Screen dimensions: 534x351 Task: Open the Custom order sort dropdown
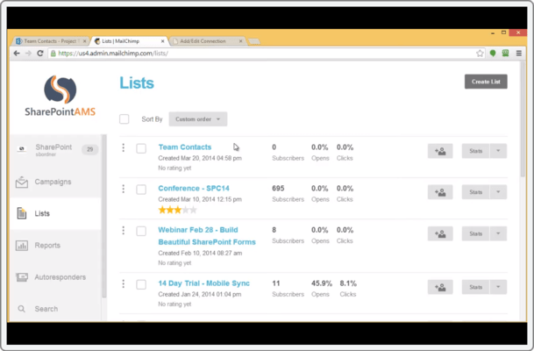click(x=198, y=119)
